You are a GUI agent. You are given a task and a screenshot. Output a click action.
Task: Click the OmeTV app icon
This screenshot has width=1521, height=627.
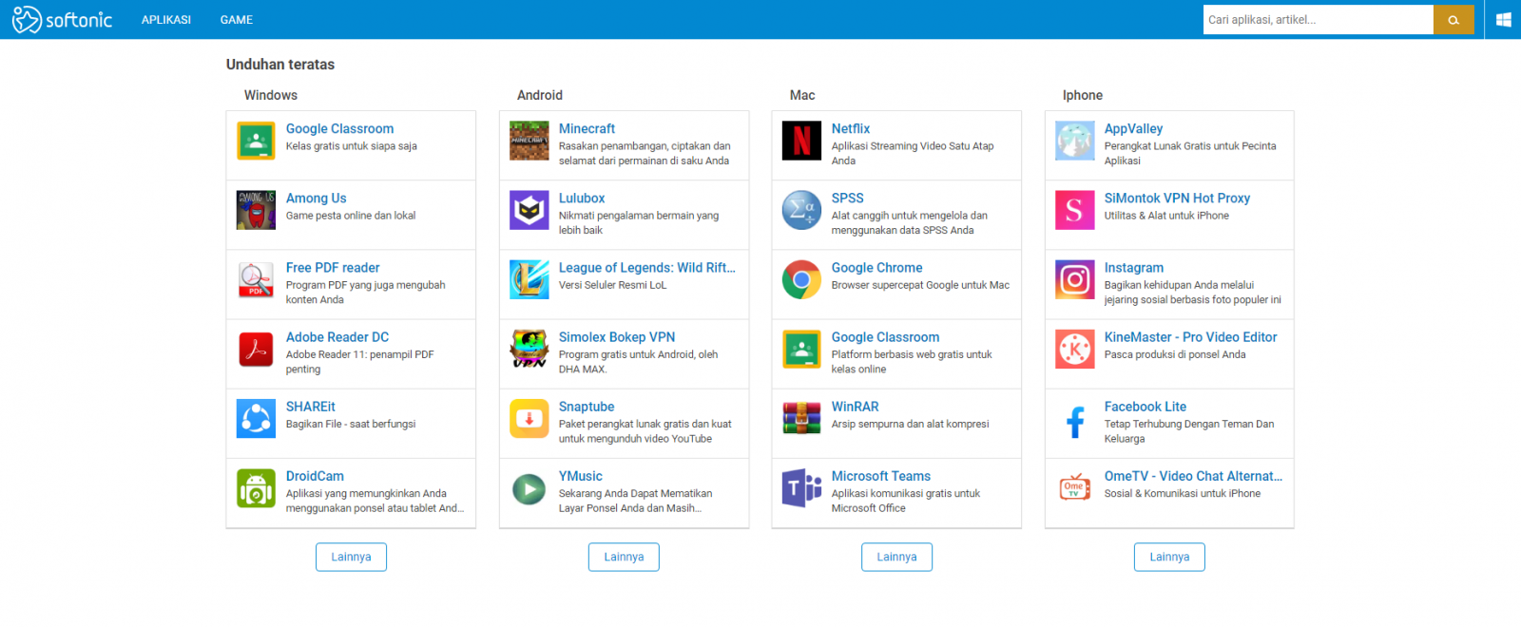pos(1074,488)
